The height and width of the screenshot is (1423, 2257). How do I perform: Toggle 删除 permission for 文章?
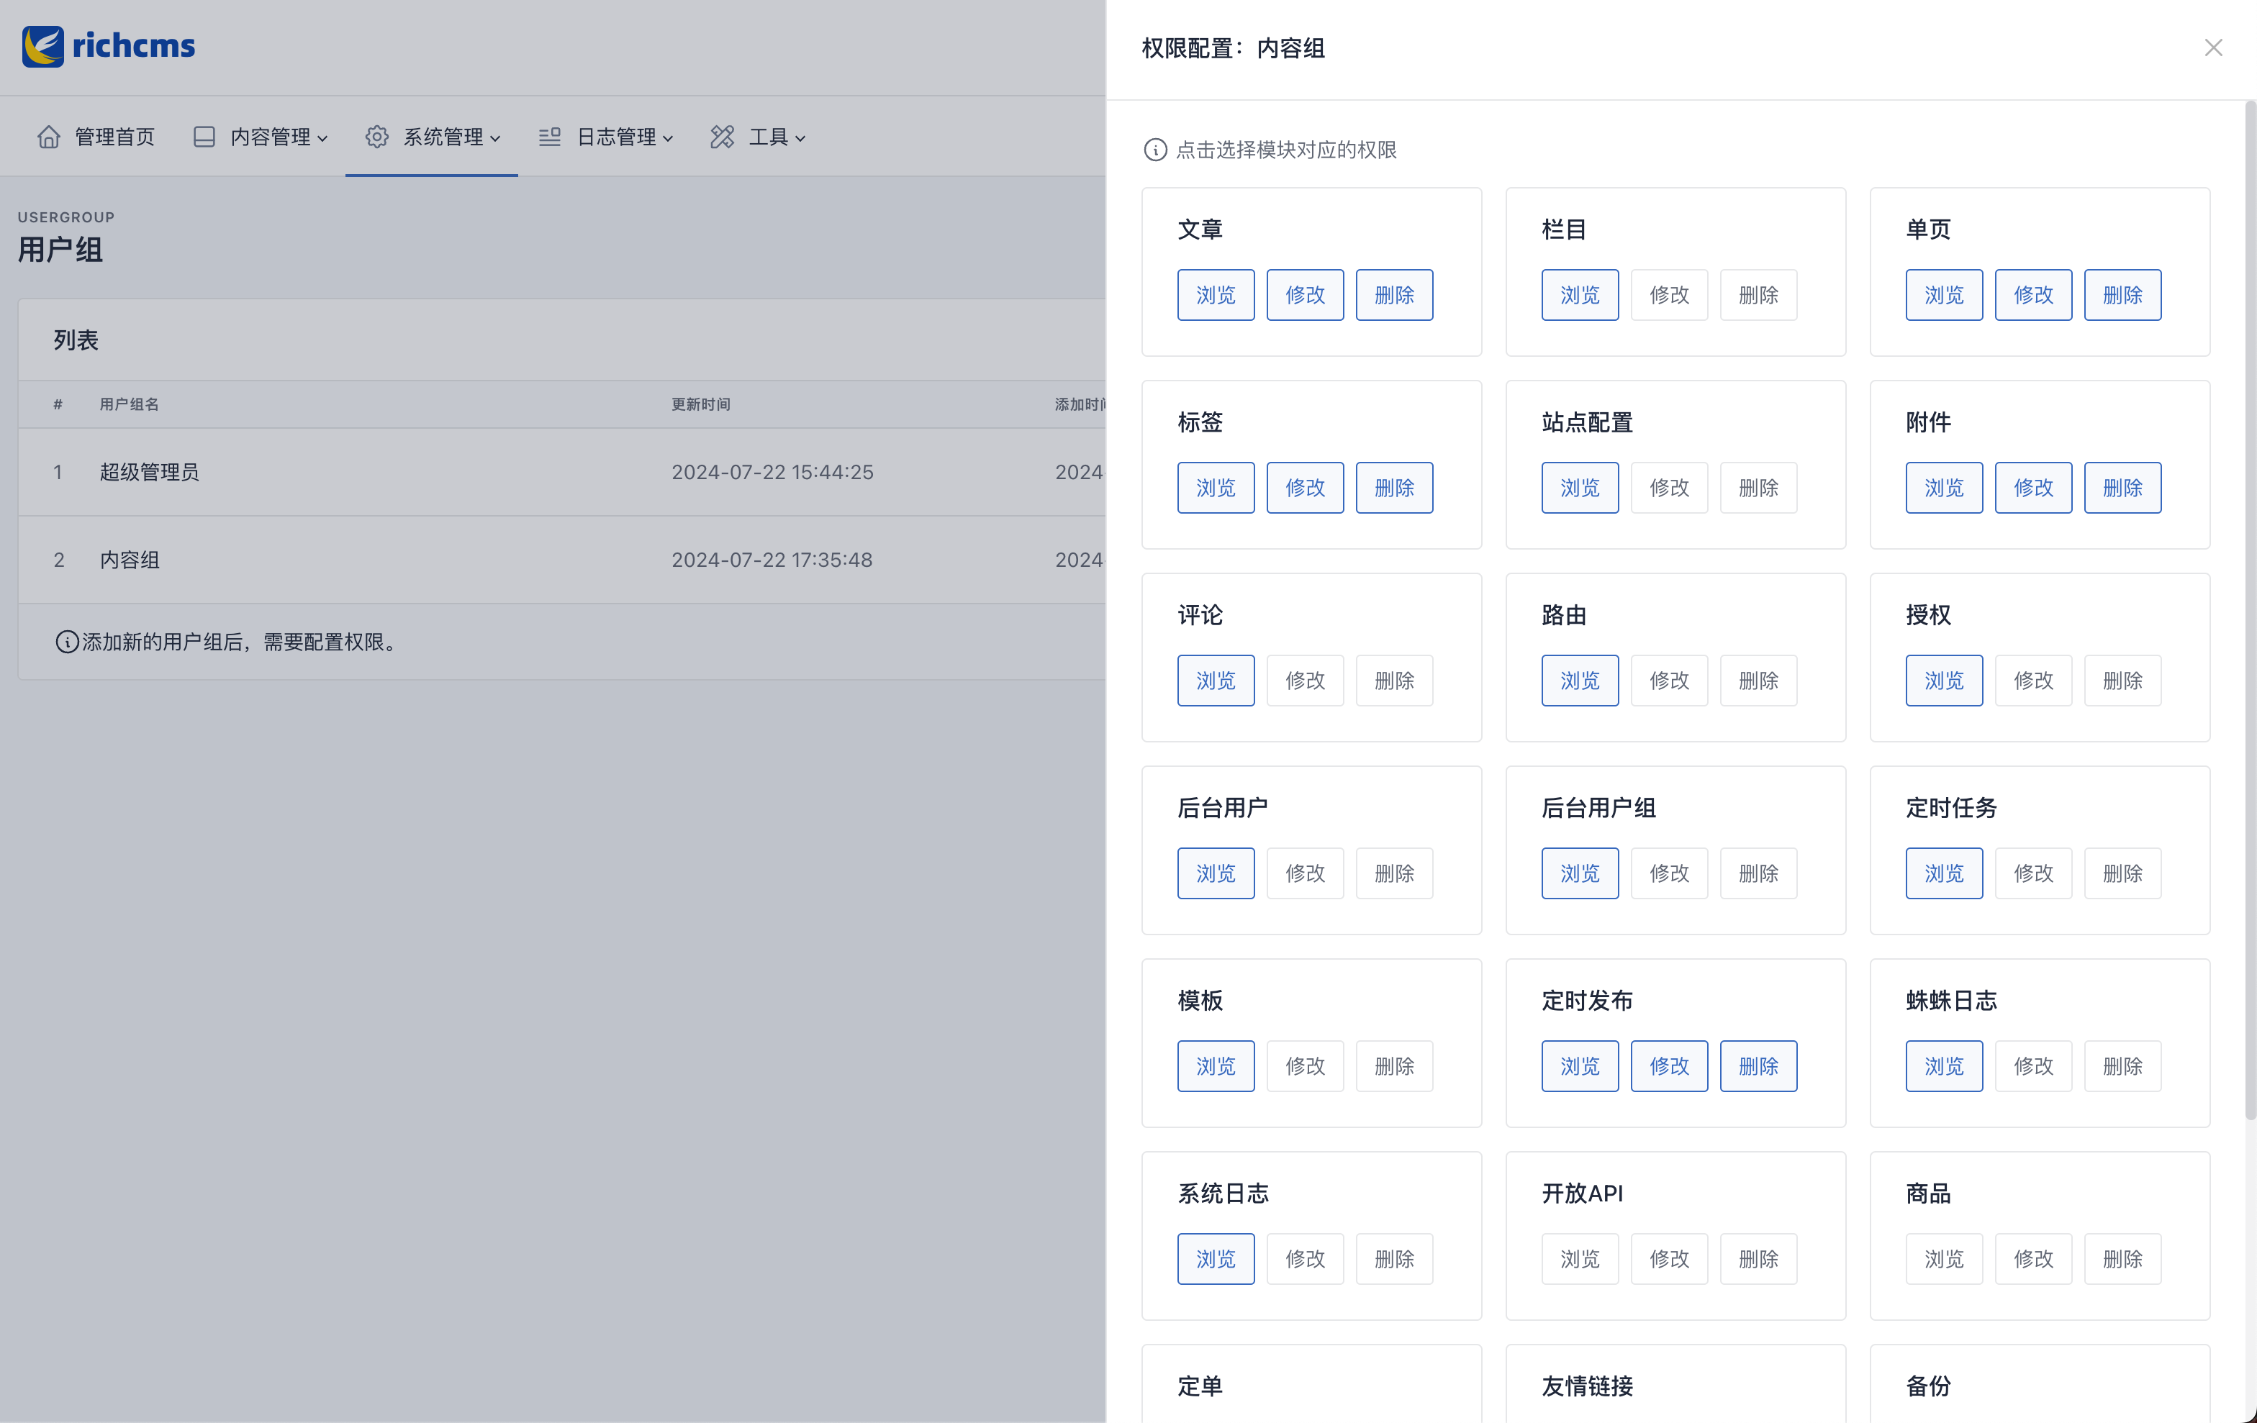click(x=1394, y=295)
